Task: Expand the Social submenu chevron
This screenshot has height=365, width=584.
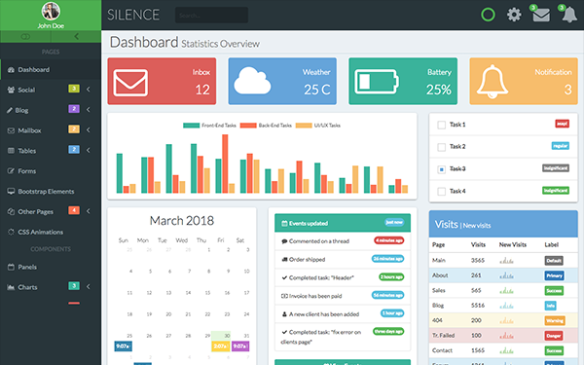Action: tap(89, 90)
